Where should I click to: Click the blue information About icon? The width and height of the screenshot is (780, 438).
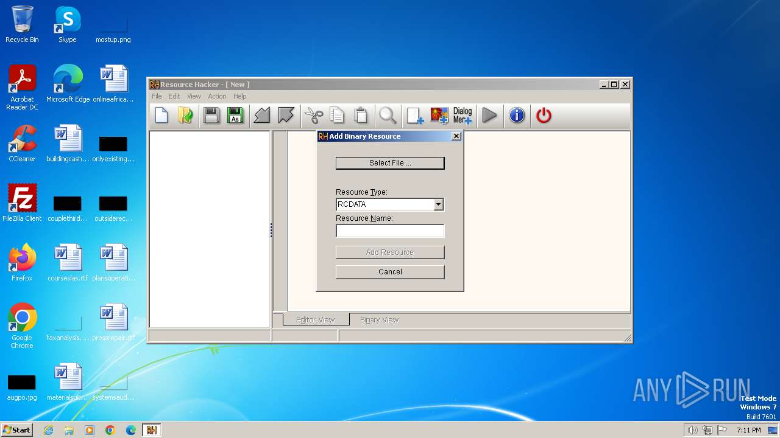point(517,115)
